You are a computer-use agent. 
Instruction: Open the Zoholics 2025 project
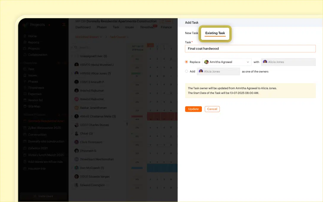pos(38,148)
